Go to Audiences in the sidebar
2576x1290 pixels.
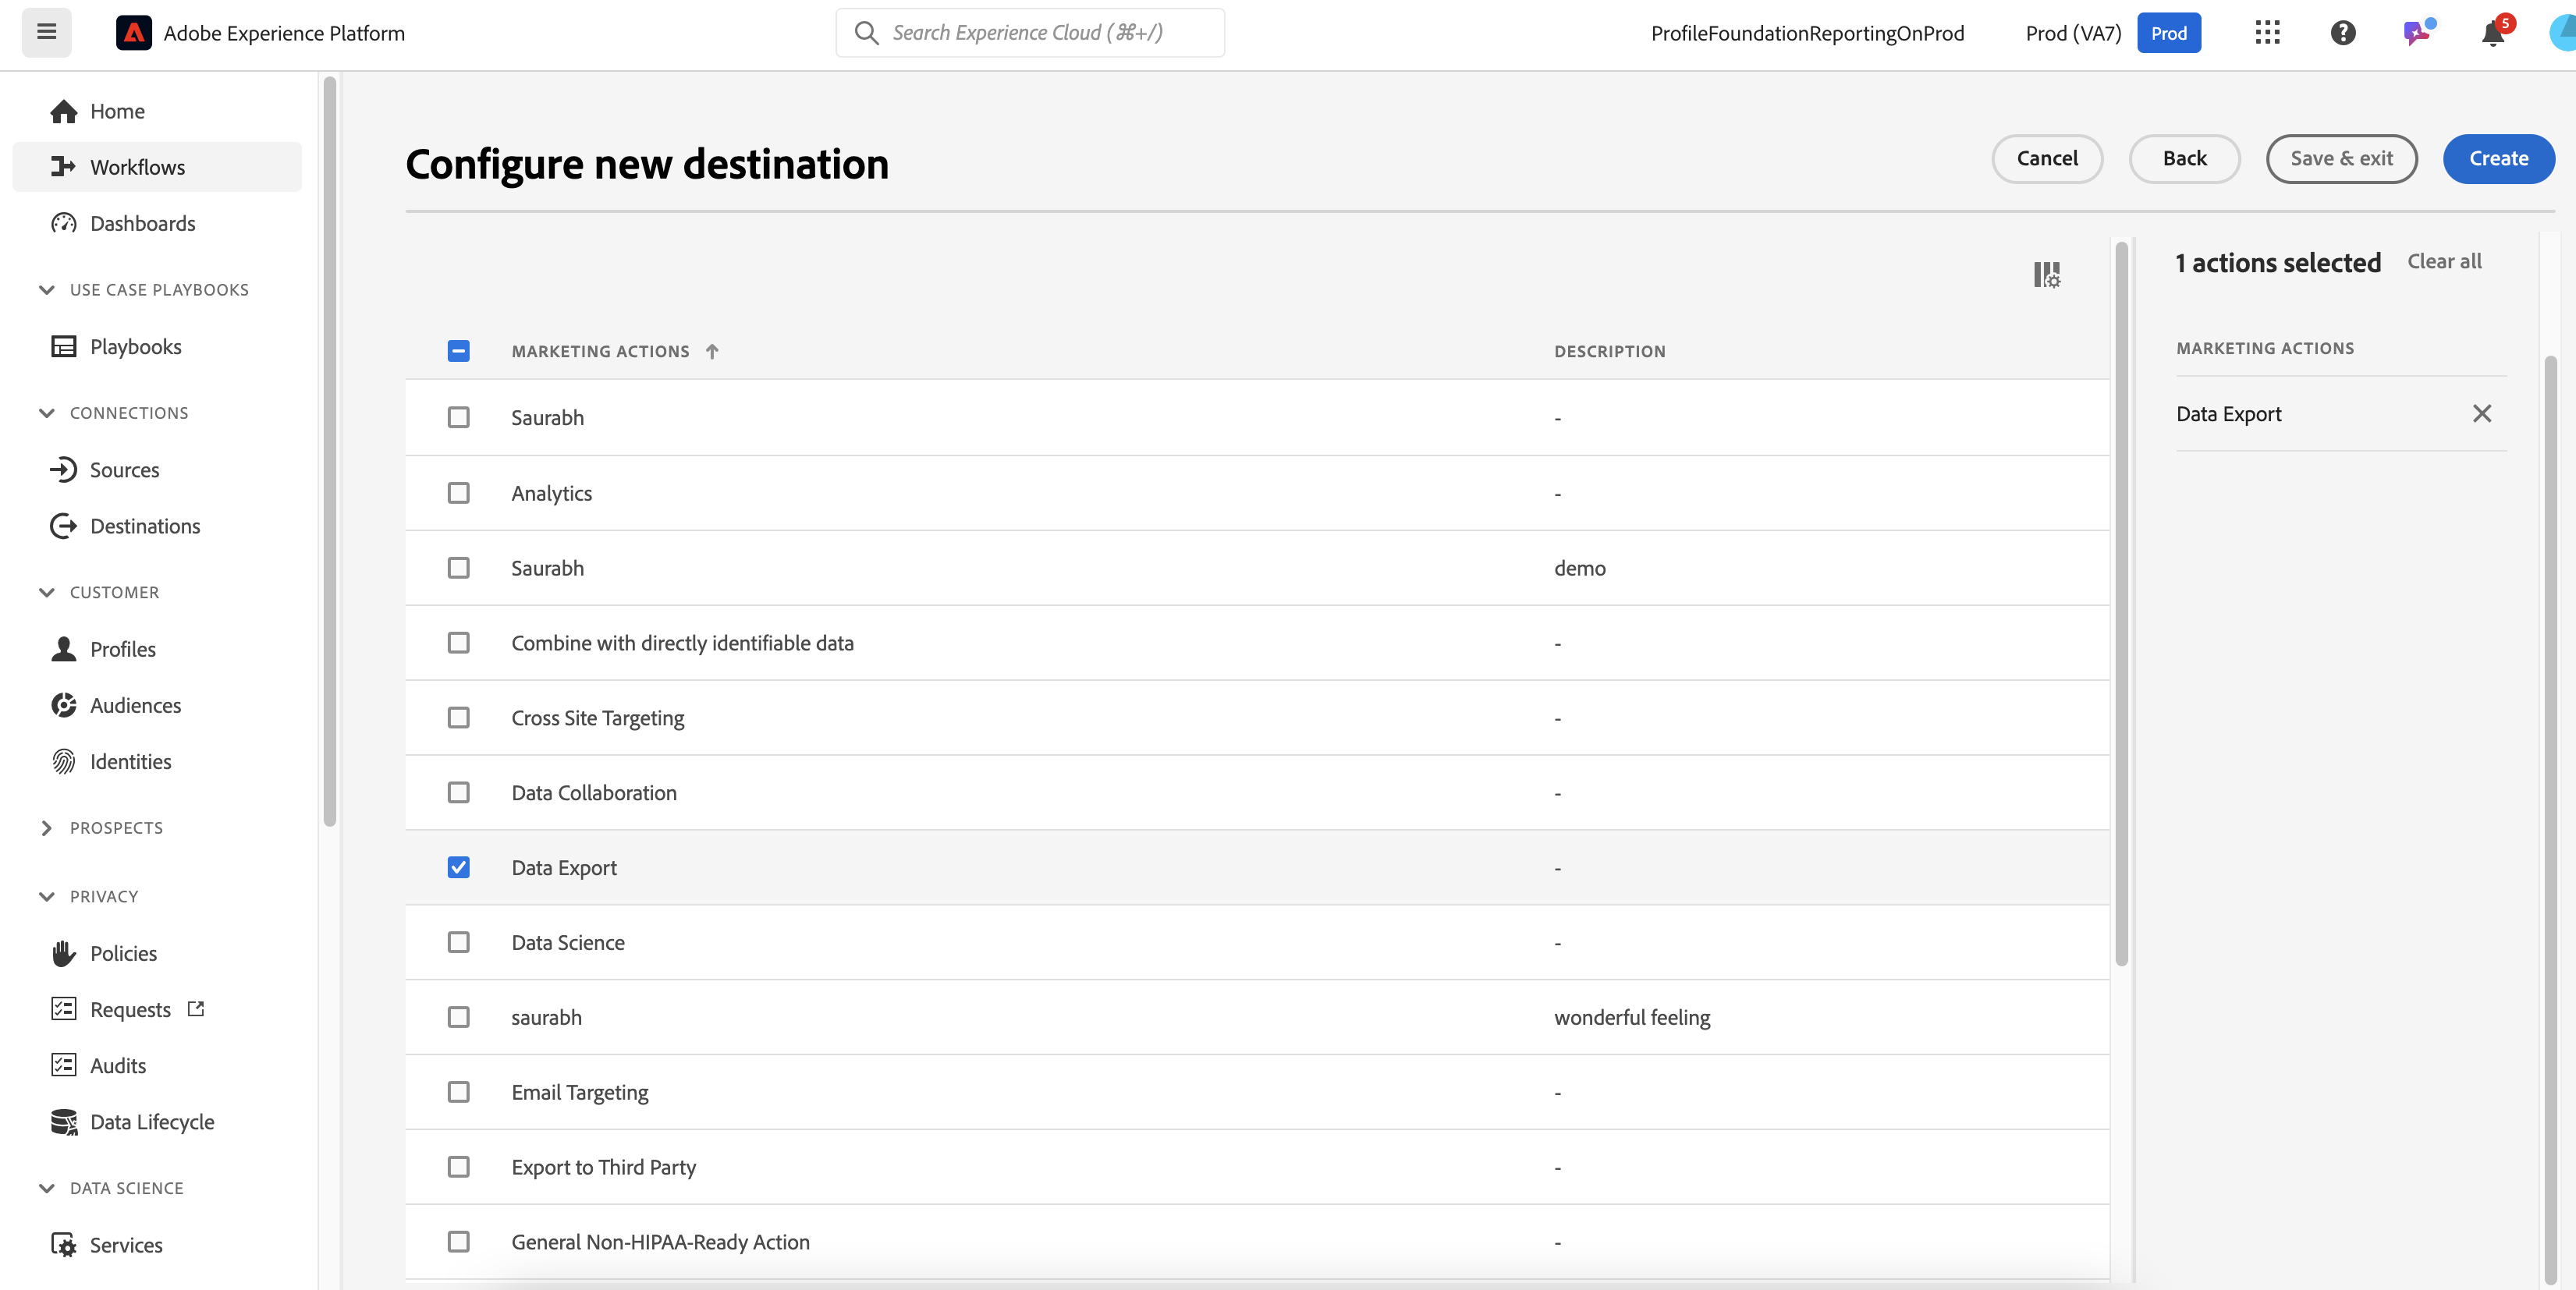pyautogui.click(x=135, y=705)
